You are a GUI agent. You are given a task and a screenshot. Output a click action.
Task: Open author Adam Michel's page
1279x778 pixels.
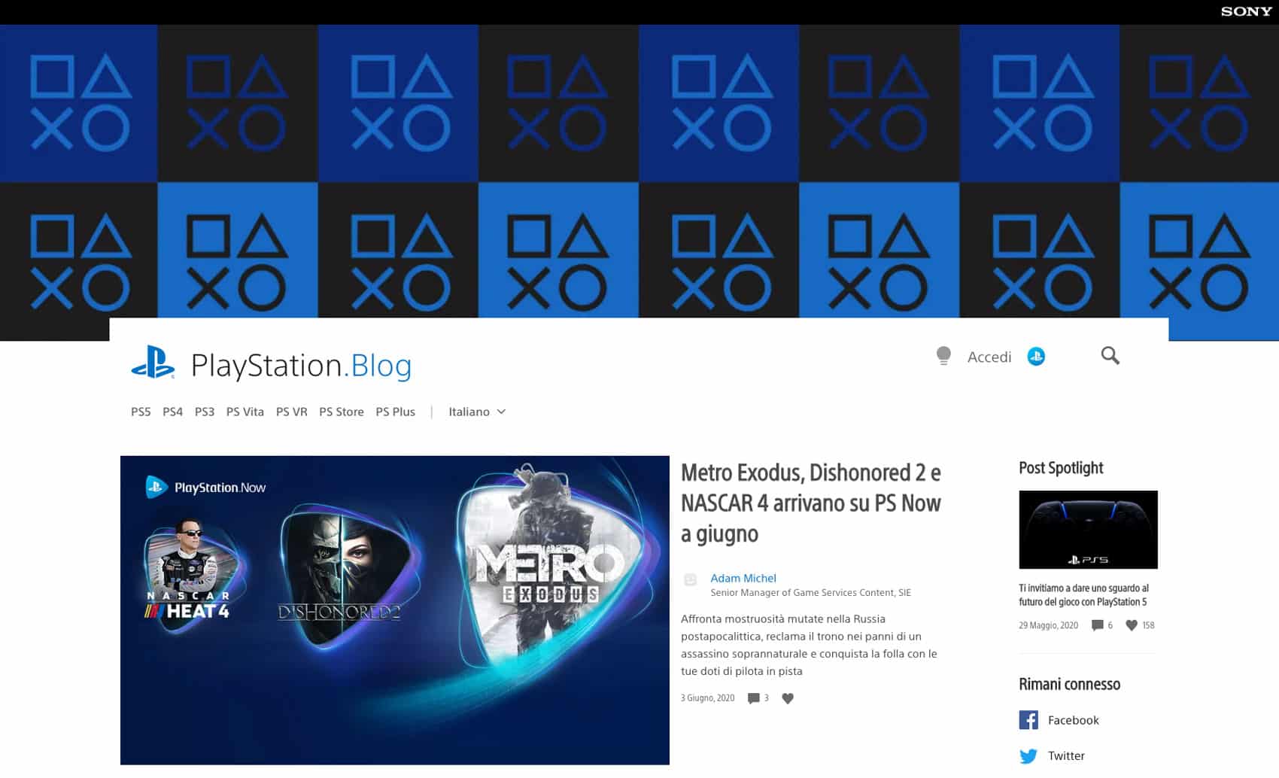coord(743,578)
